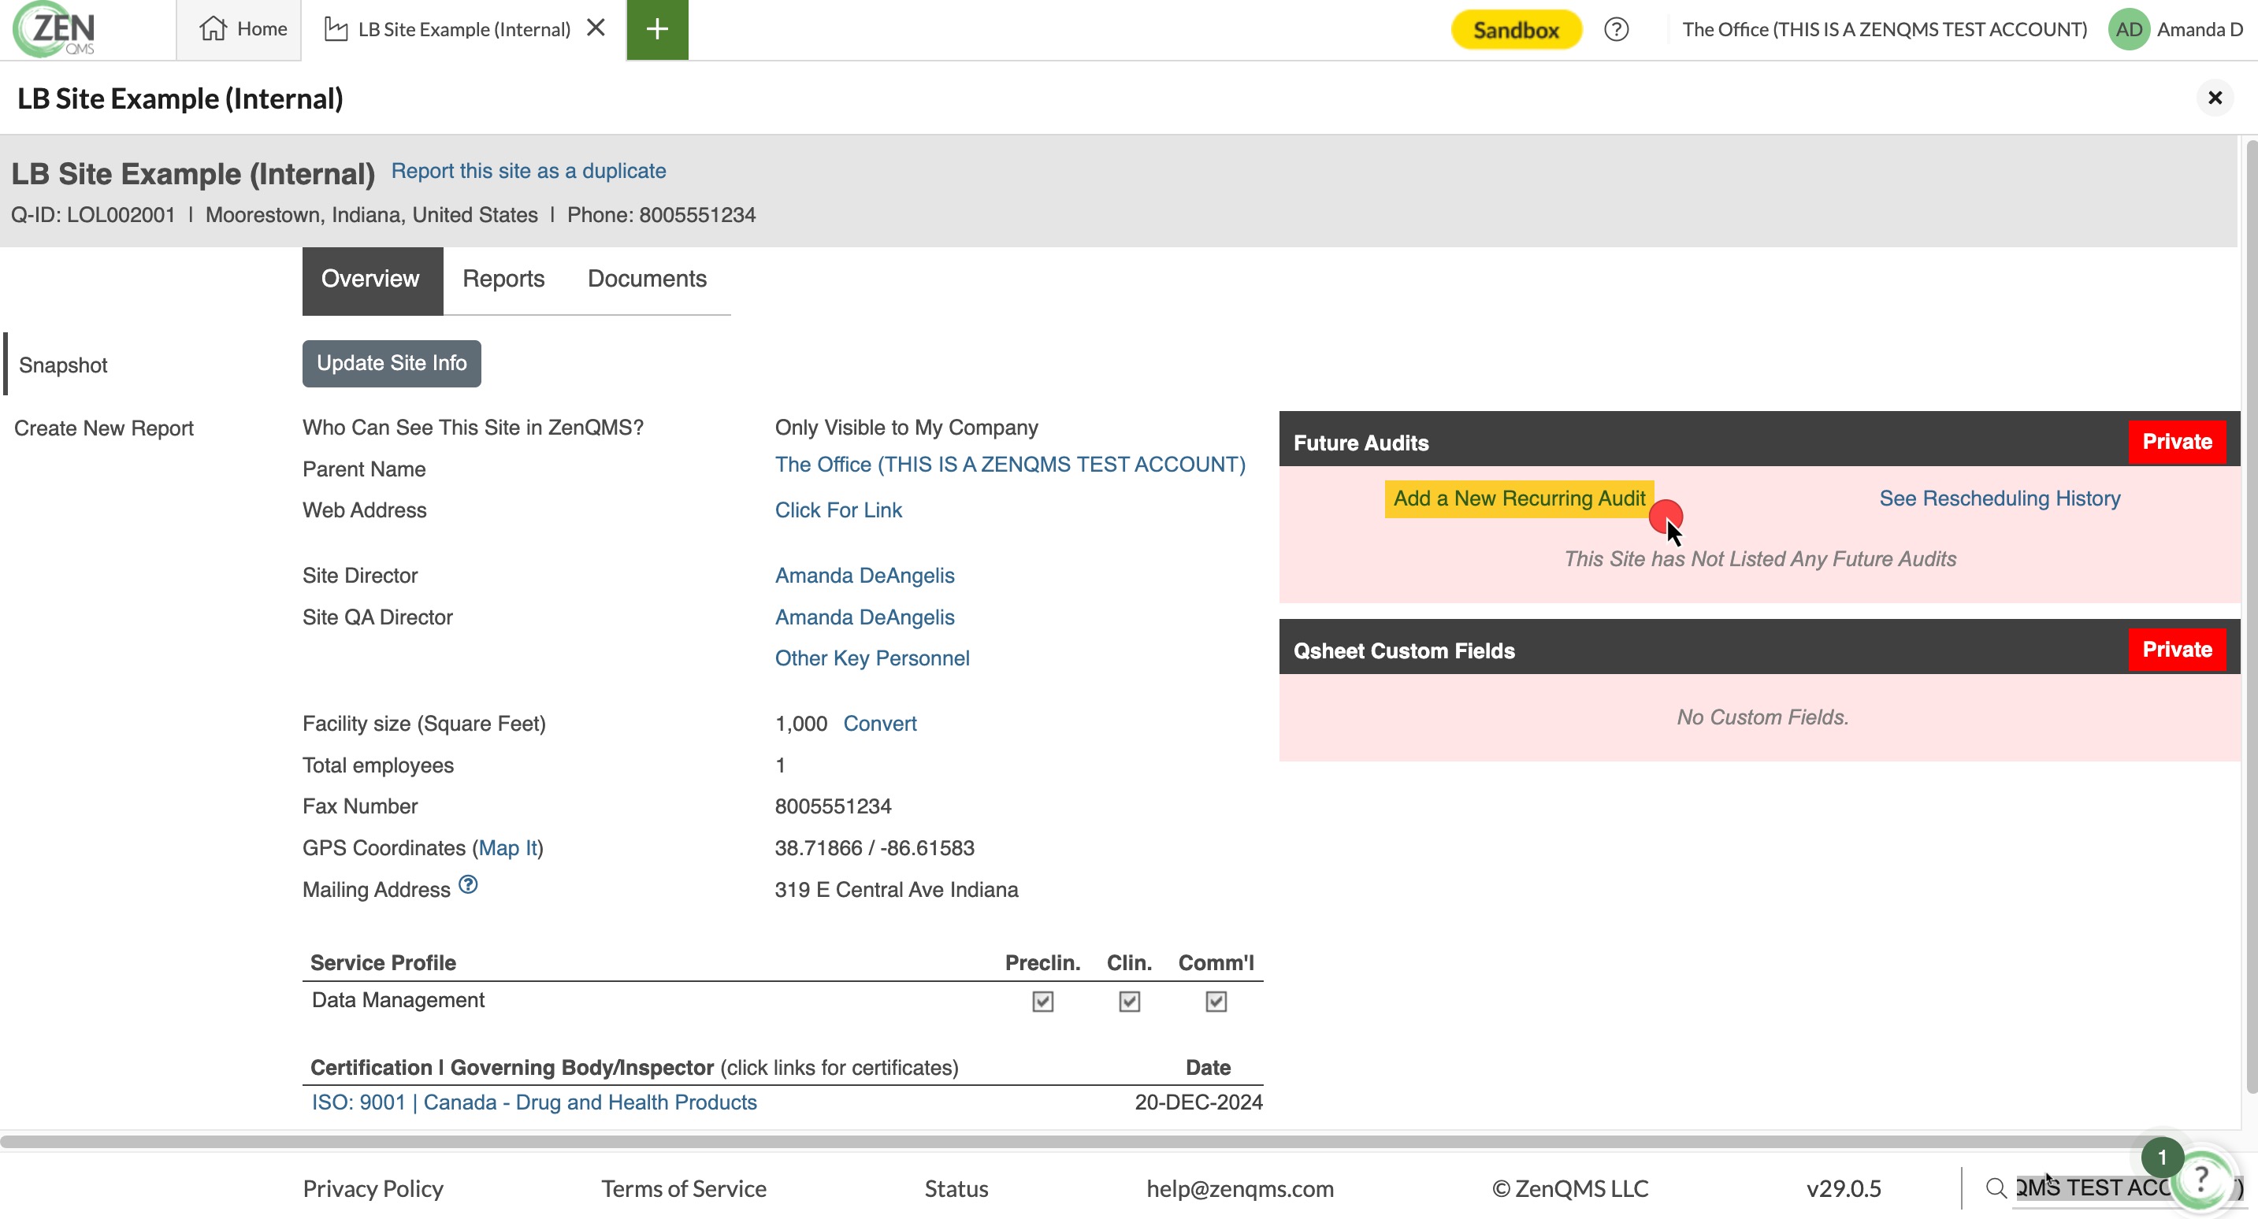Open the Home tab
The image size is (2258, 1219).
pos(240,30)
